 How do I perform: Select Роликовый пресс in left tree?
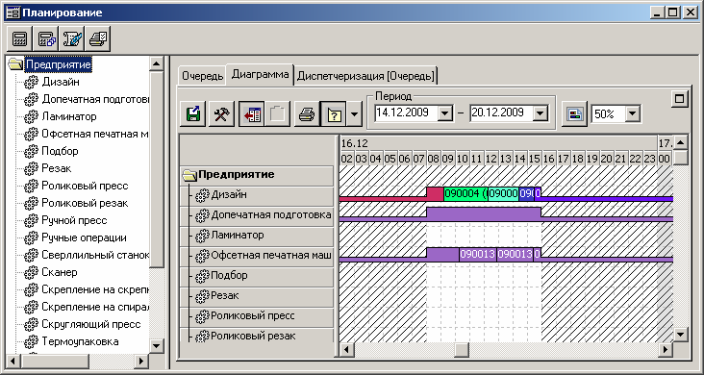(x=85, y=186)
